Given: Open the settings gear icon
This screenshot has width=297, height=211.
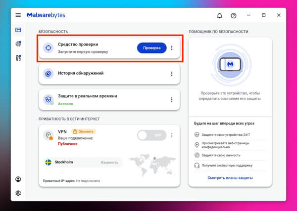Looking at the screenshot, I should [18, 193].
